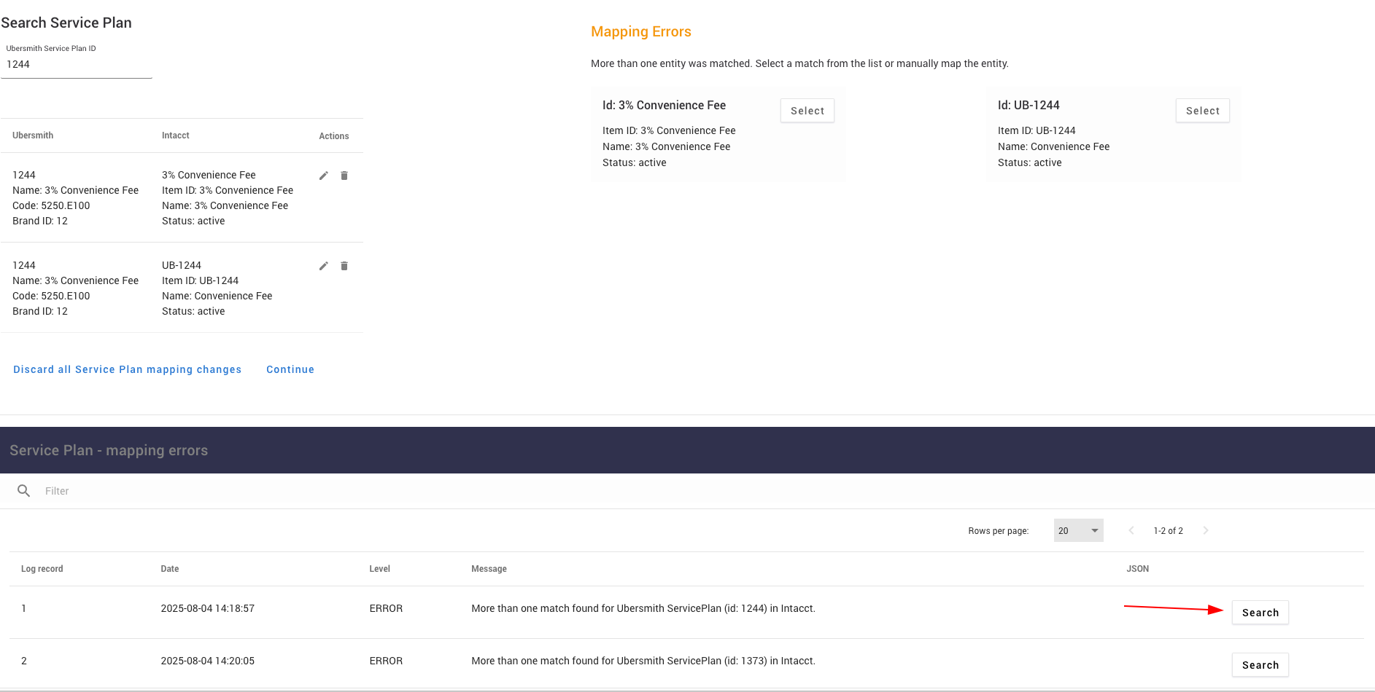Click Name: Convenience Fee in UB-1244 card
The width and height of the screenshot is (1375, 692).
click(1053, 146)
